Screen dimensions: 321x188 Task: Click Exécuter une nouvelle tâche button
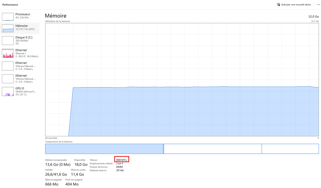(294, 5)
